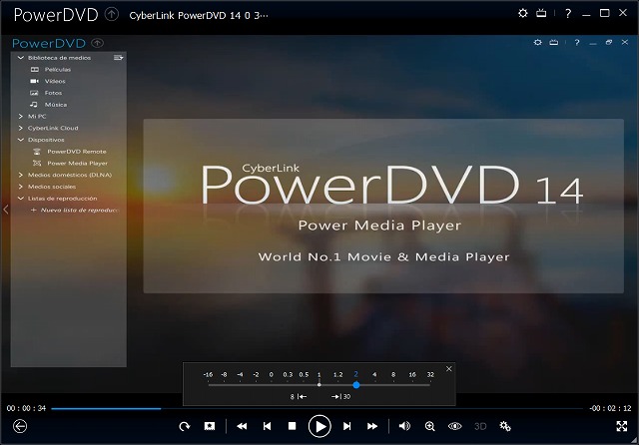Click inner window TV mode icon
This screenshot has width=639, height=445.
(x=554, y=42)
